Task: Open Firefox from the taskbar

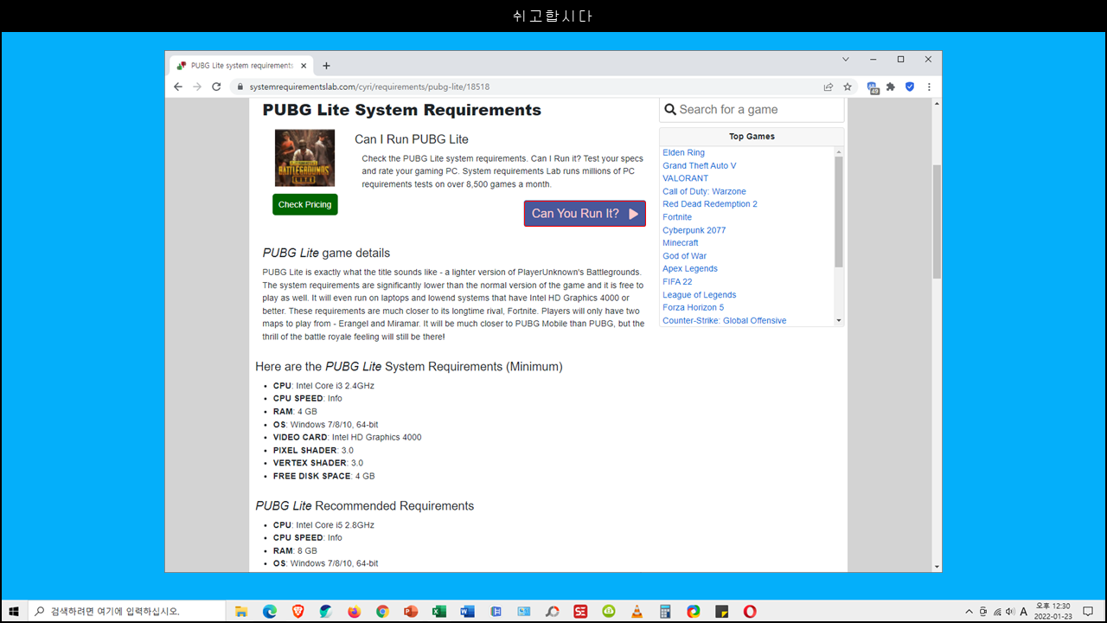Action: tap(354, 611)
